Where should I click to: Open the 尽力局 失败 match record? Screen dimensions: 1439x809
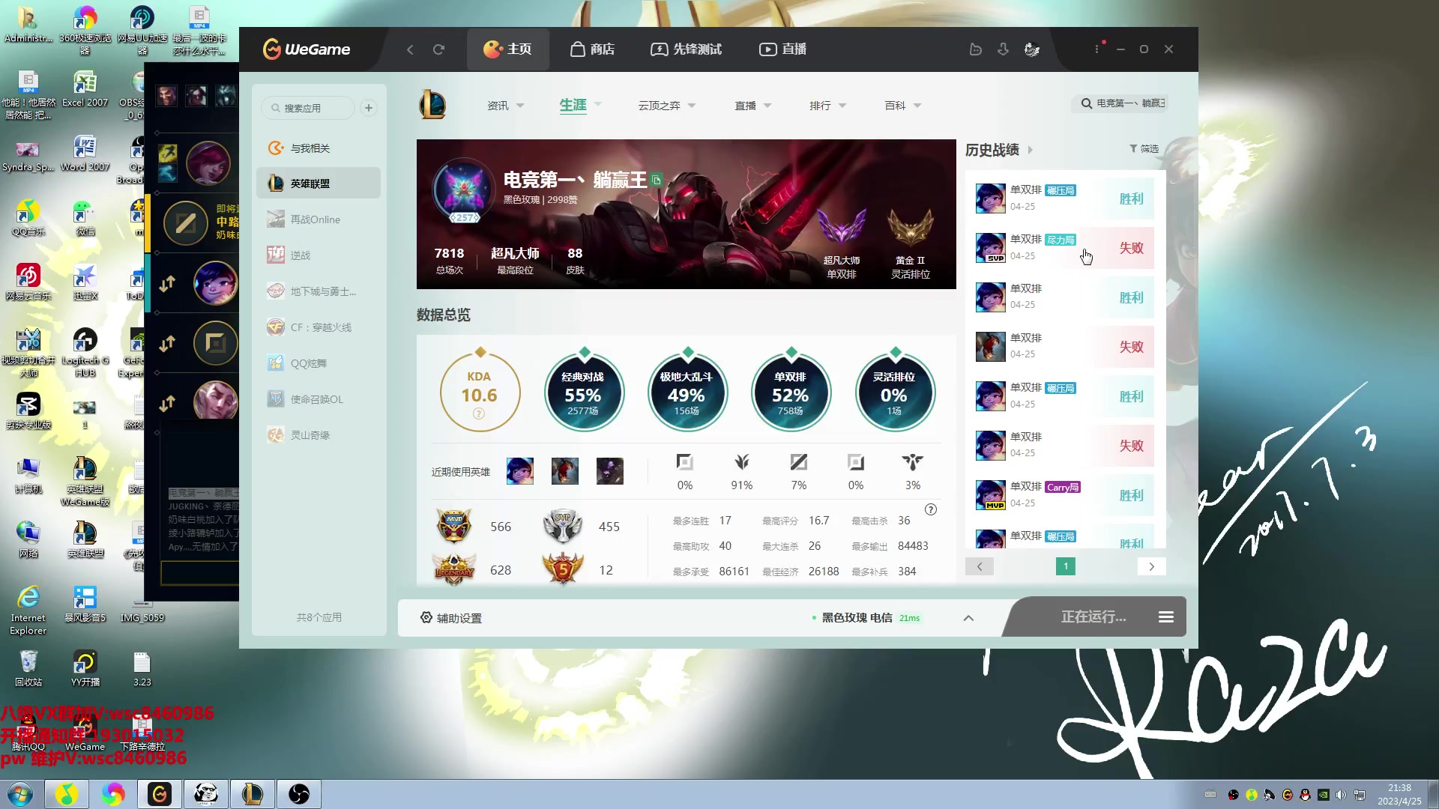click(1064, 248)
